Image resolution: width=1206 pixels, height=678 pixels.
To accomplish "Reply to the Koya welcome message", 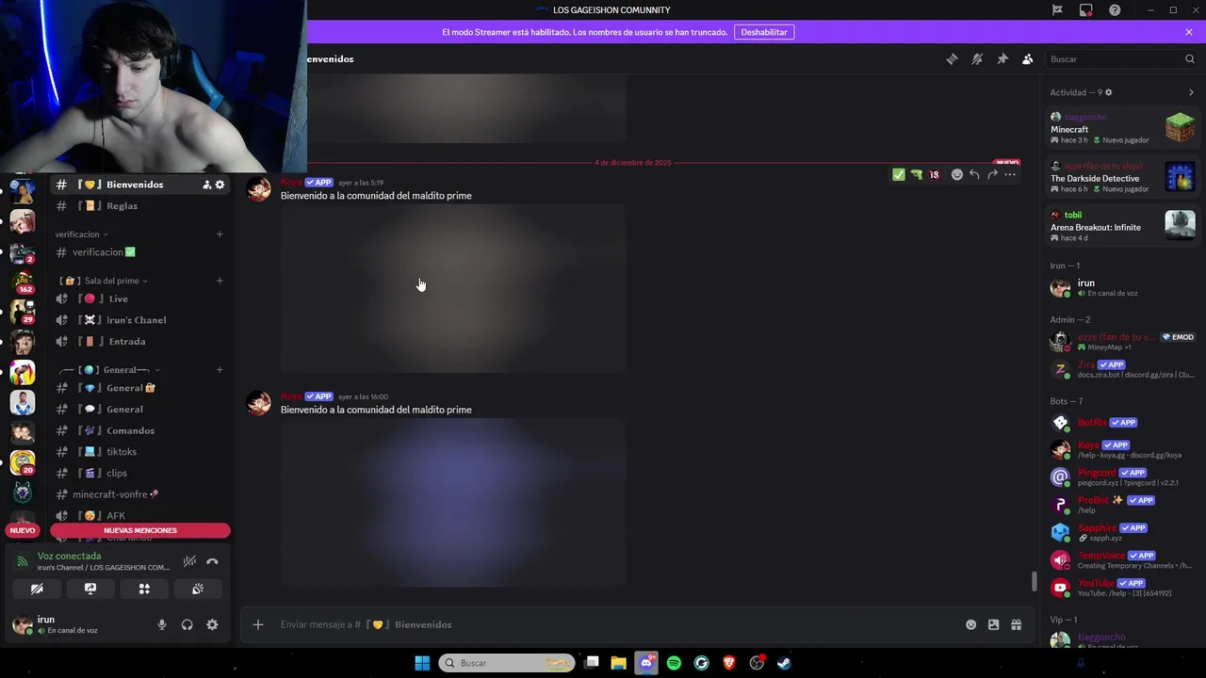I will pyautogui.click(x=974, y=174).
